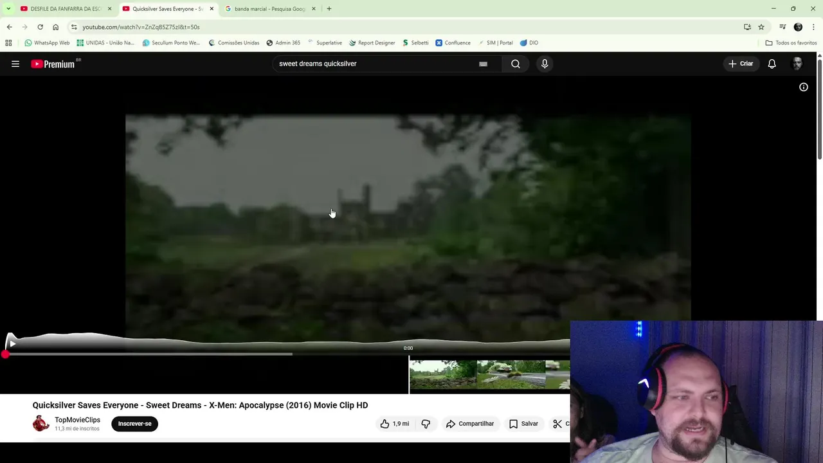Open a new browser tab
Viewport: 823px width, 463px height.
(x=329, y=9)
